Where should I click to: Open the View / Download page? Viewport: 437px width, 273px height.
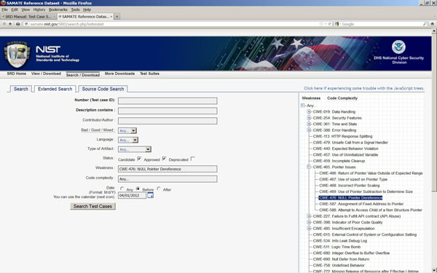tap(46, 74)
